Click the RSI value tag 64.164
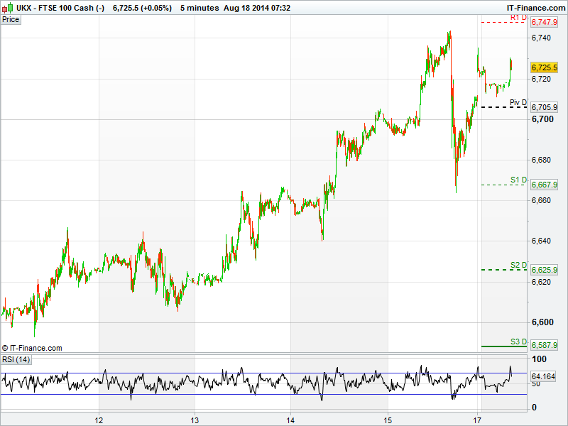 pos(542,376)
